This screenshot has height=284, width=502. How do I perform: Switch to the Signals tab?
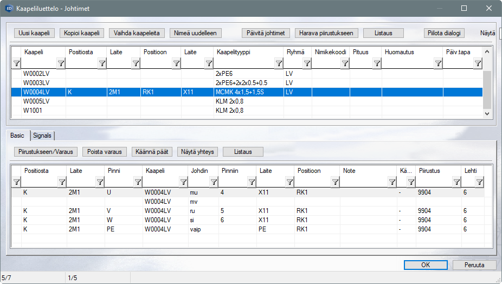43,135
